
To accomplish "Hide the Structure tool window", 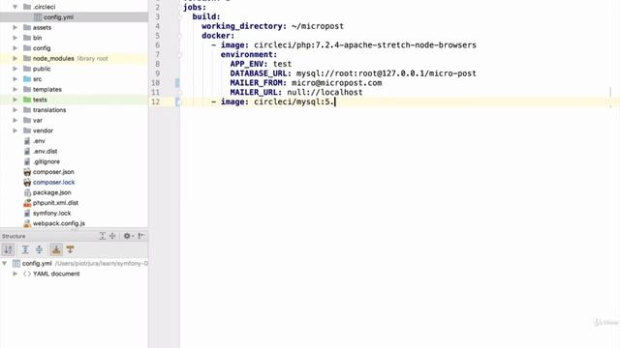I will click(x=141, y=236).
